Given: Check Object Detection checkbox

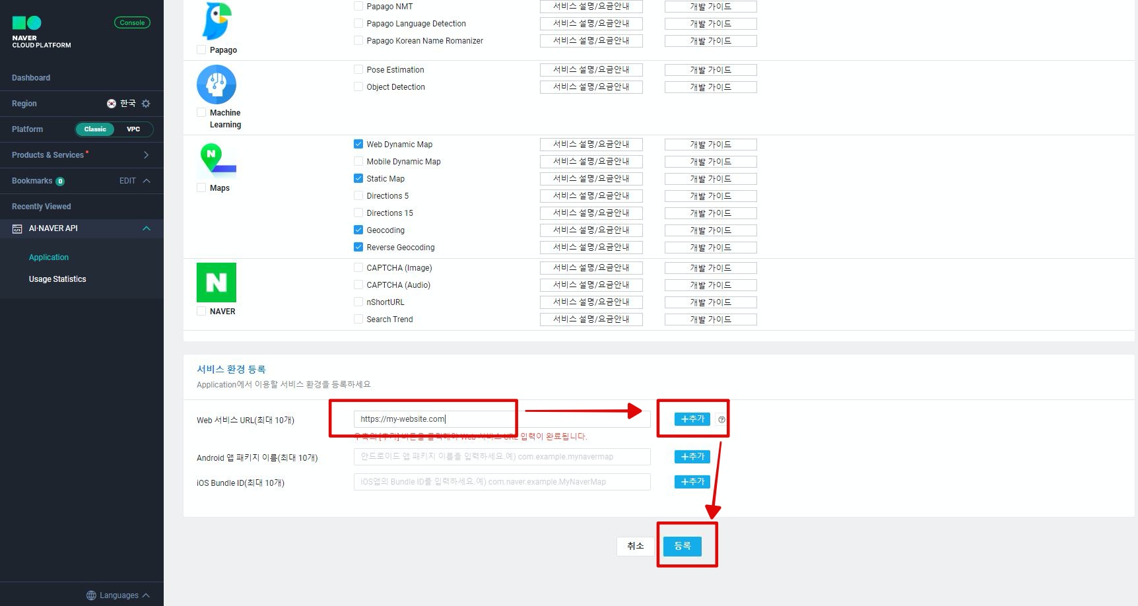Looking at the screenshot, I should tap(358, 86).
